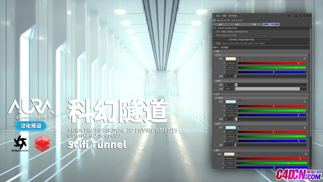Click the back arrow in attribute manager header

[289, 16]
